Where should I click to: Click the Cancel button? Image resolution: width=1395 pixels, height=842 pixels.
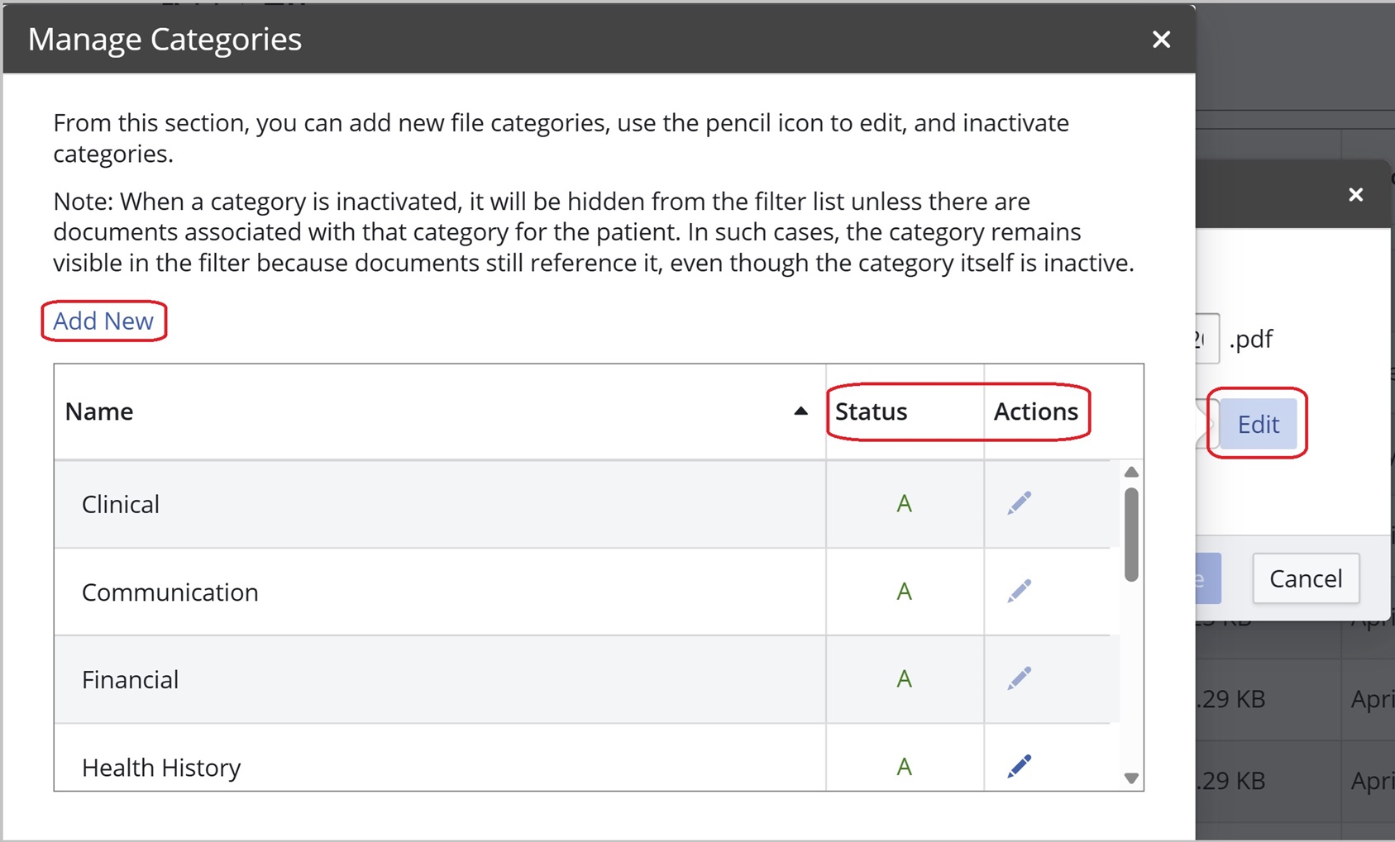[1306, 578]
